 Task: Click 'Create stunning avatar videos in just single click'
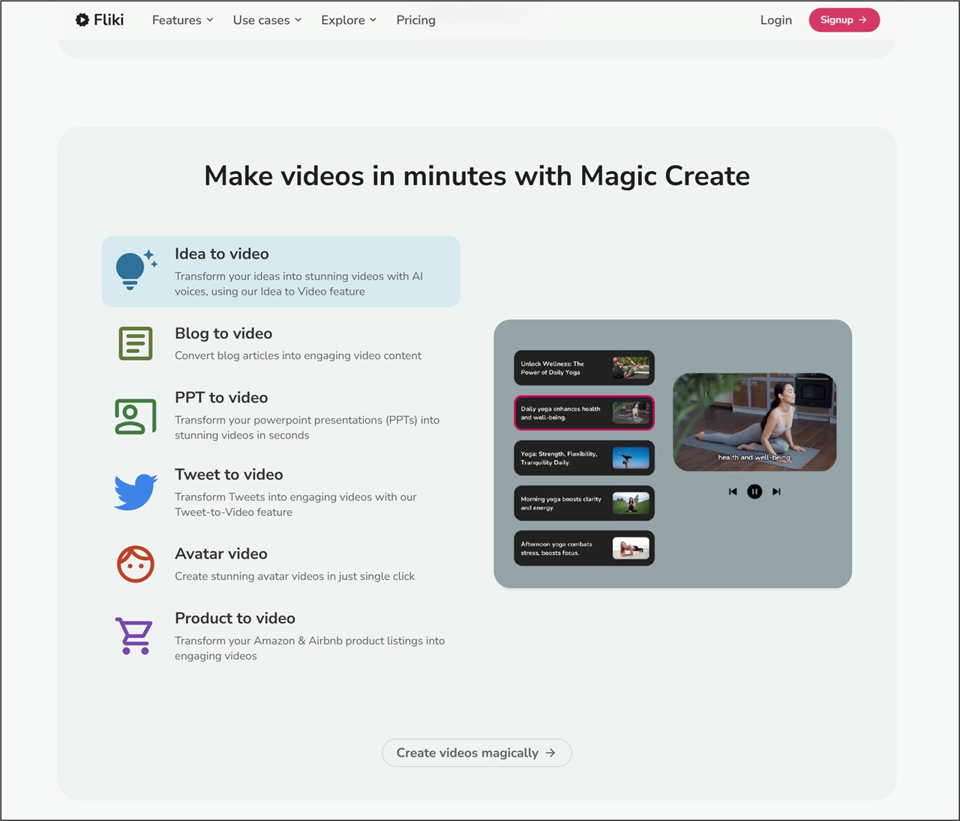295,576
